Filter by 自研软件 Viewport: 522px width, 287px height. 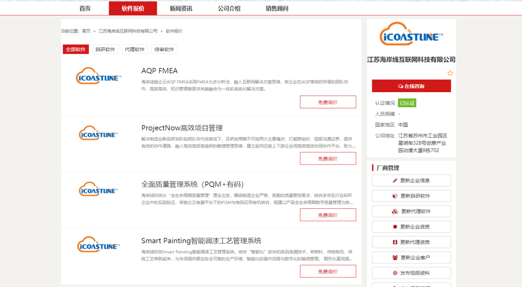[x=105, y=50]
